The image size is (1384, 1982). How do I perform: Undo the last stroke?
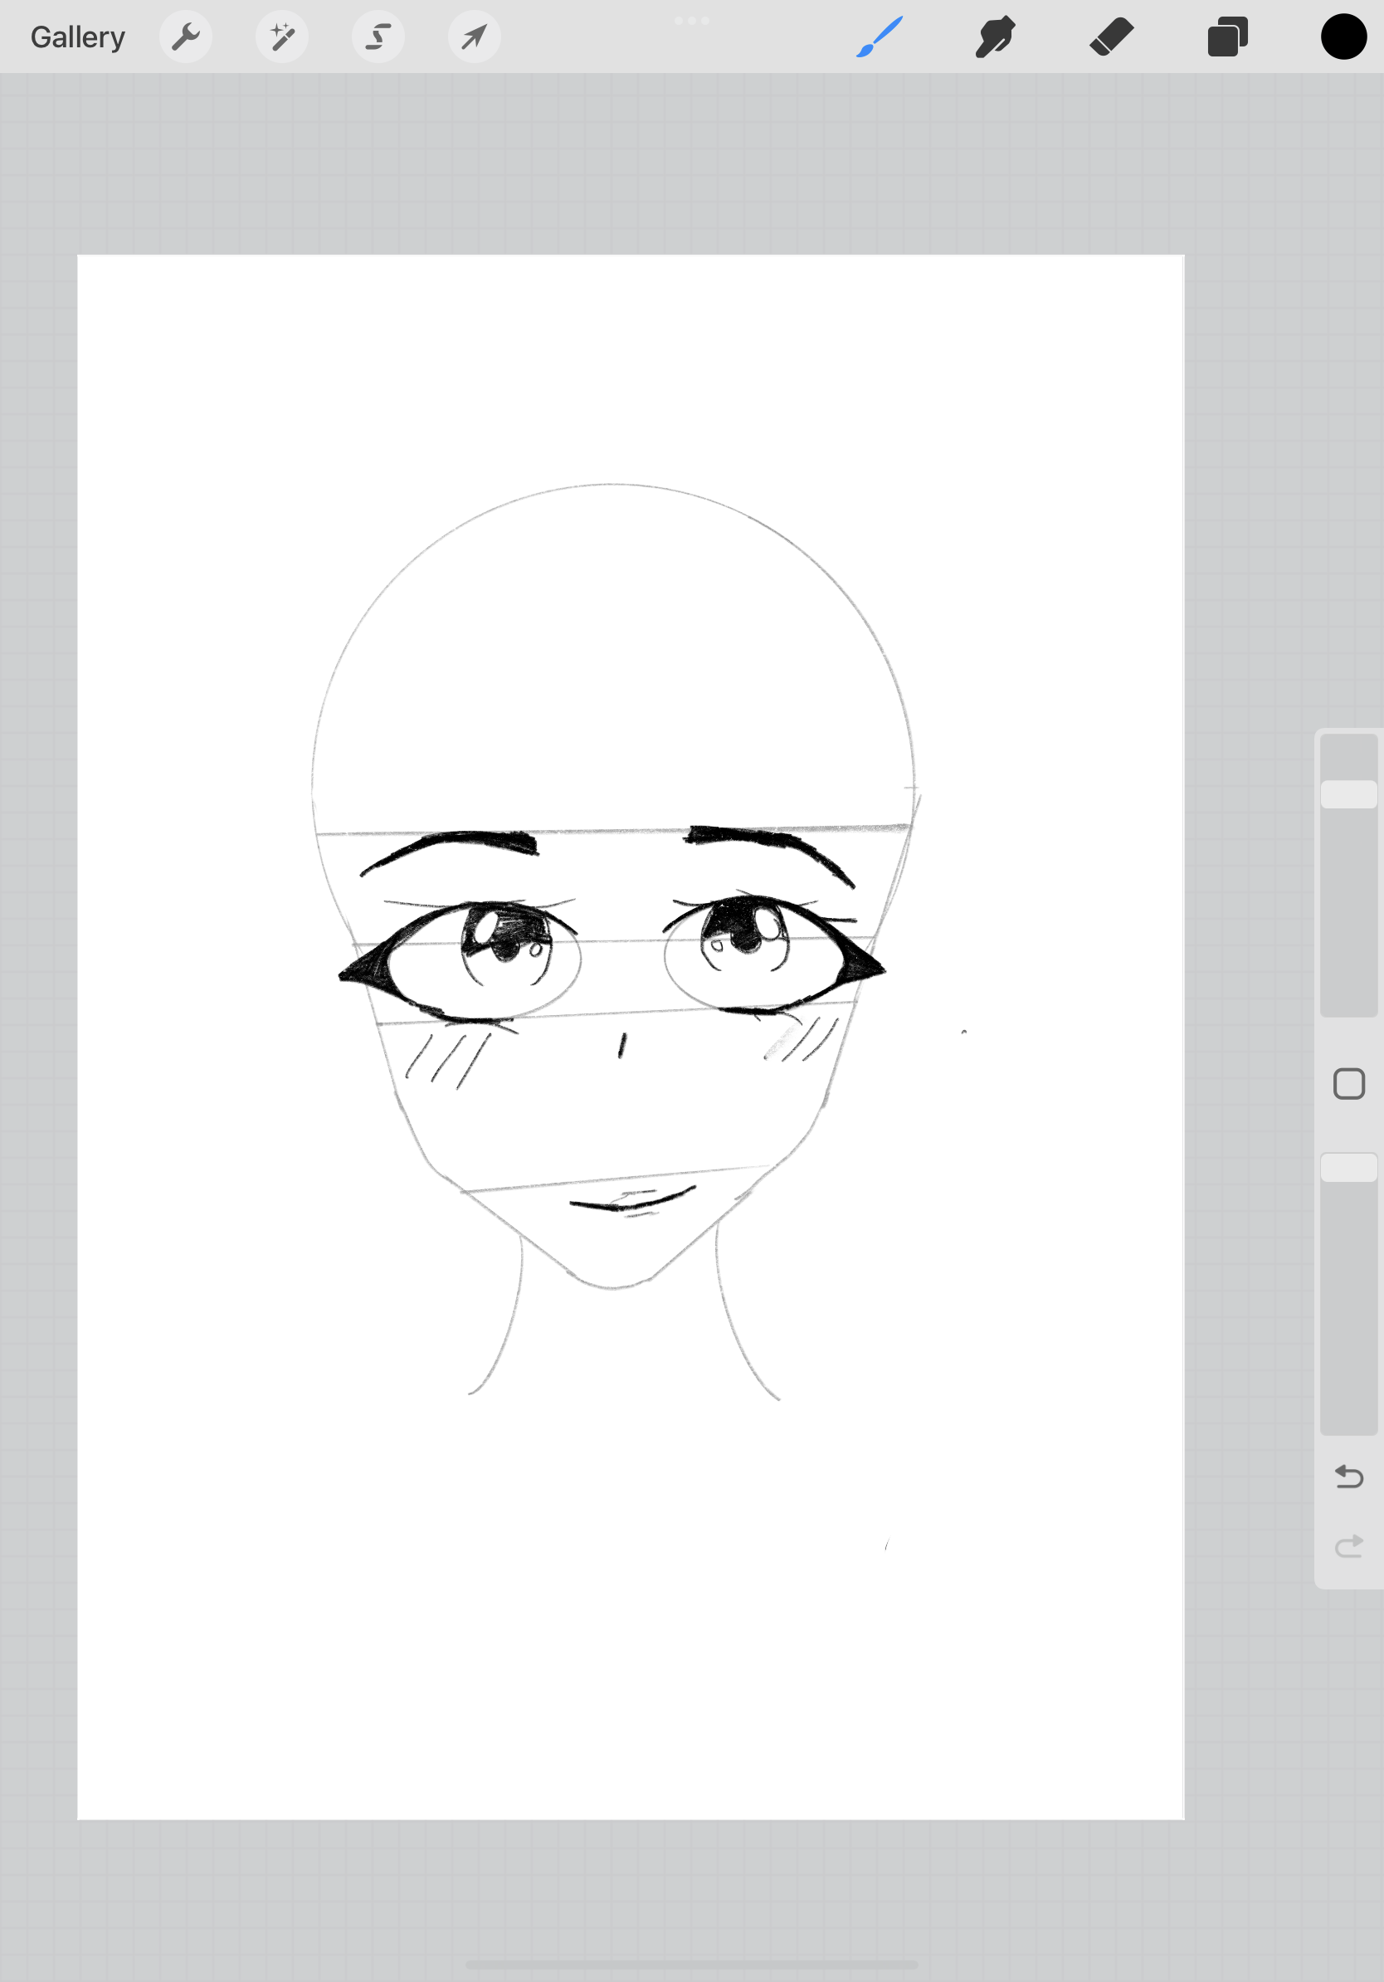[x=1348, y=1477]
